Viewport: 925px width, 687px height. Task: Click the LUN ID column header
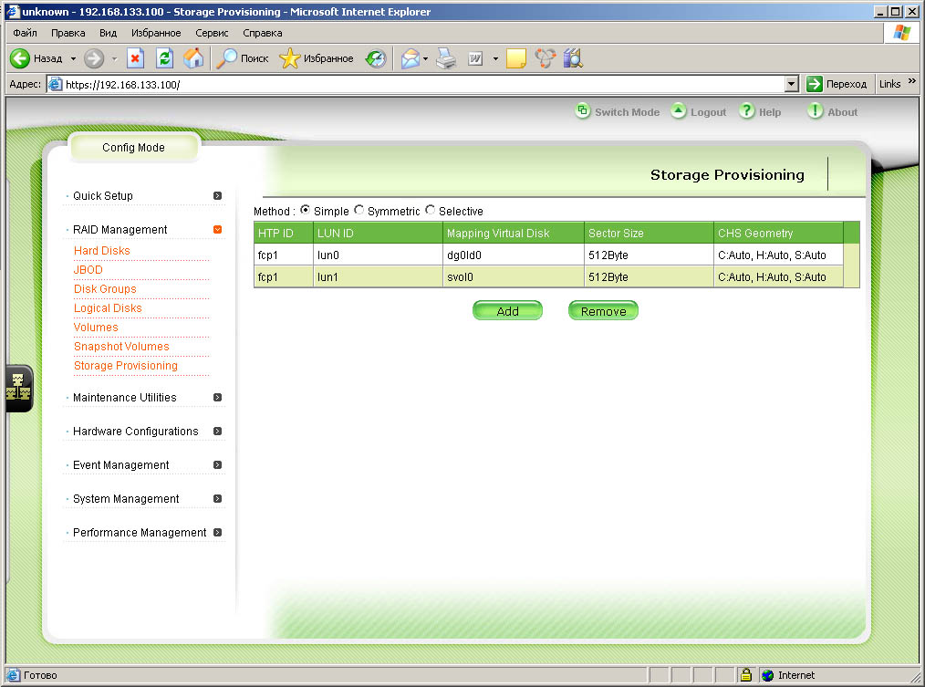[378, 234]
